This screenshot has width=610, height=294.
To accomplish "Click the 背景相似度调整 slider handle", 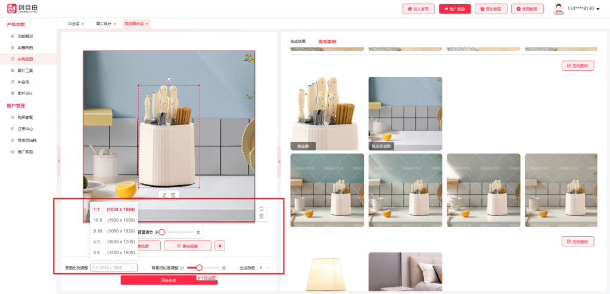I will (x=199, y=268).
